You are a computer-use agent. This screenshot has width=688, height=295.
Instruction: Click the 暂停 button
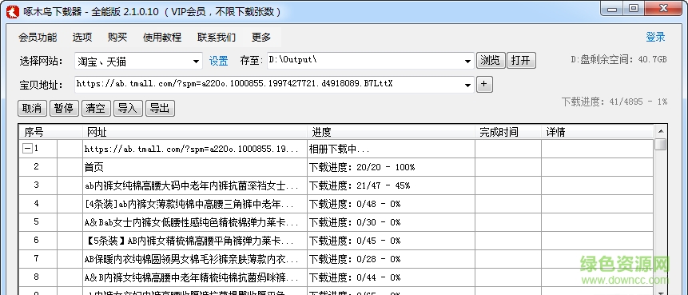click(64, 109)
